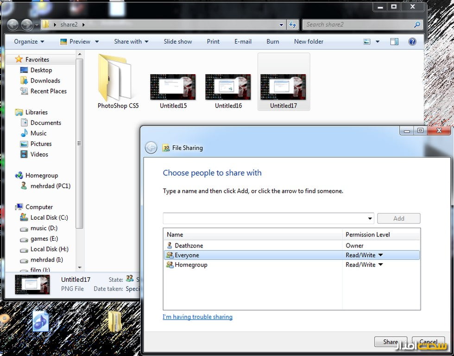Open the Share with menu
The image size is (454, 356).
click(131, 42)
